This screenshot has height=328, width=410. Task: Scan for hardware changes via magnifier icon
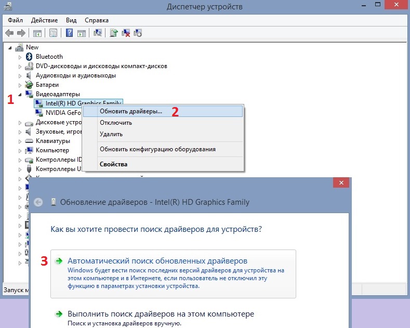tap(98, 33)
